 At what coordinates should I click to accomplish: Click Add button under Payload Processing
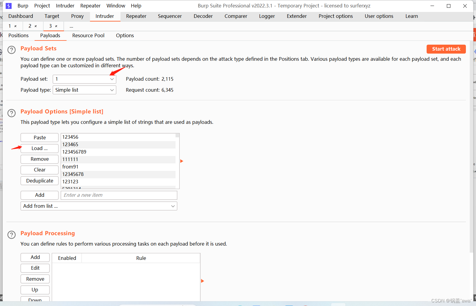tap(35, 257)
